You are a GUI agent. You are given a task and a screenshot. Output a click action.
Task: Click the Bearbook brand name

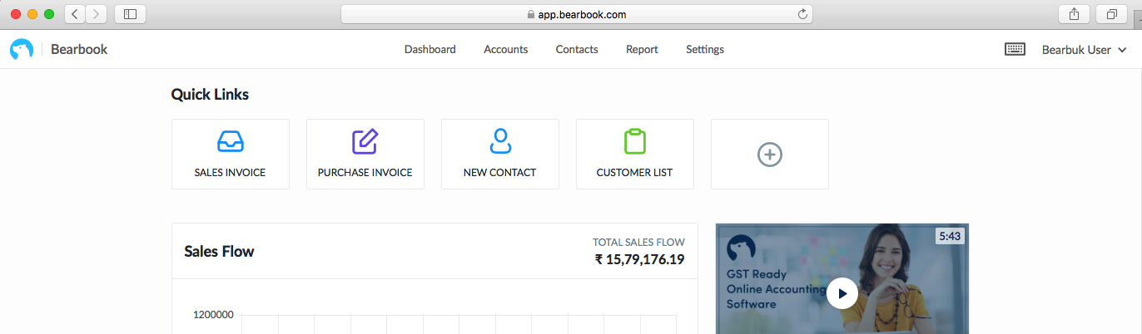pyautogui.click(x=79, y=50)
